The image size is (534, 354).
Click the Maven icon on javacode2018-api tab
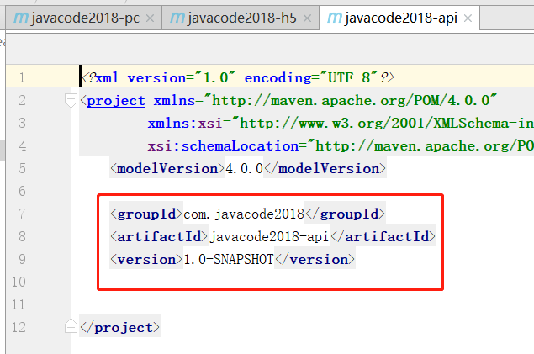click(335, 18)
